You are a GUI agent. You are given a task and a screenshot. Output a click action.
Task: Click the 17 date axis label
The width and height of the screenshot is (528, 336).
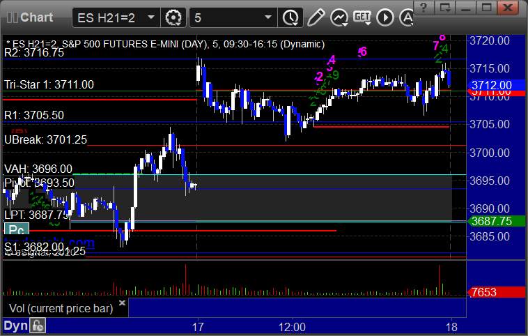pos(198,327)
